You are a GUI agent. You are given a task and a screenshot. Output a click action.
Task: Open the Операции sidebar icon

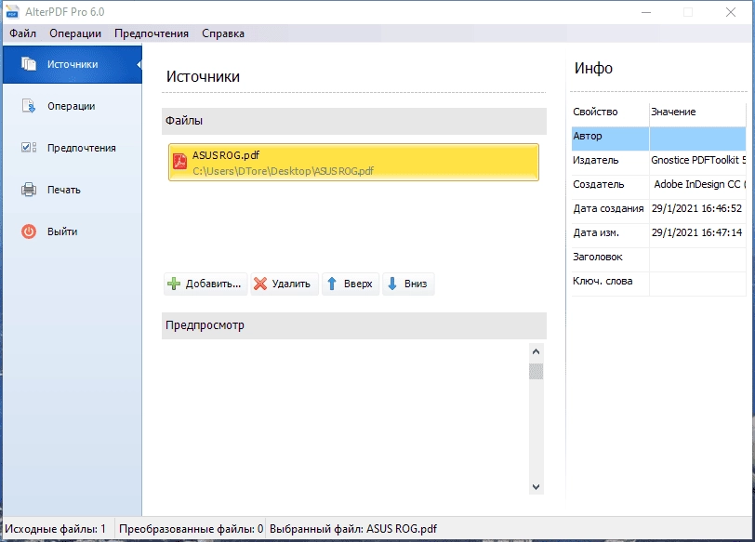point(29,106)
